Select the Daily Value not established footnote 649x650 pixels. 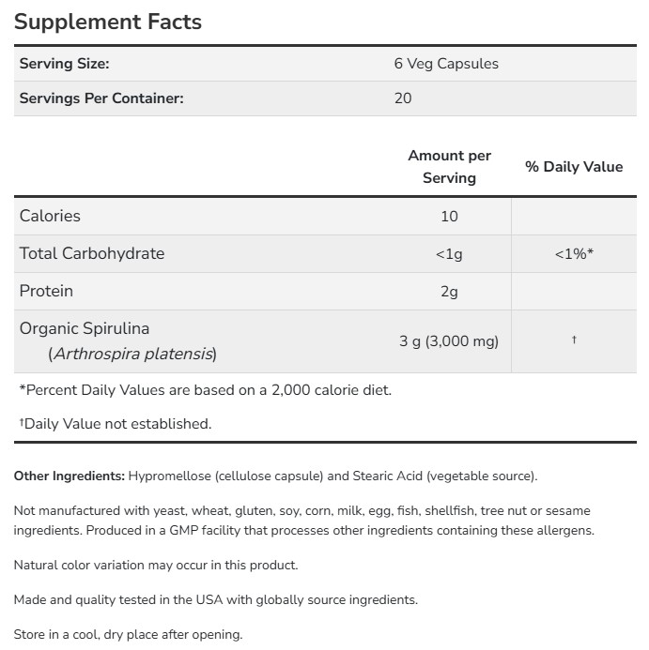click(116, 424)
